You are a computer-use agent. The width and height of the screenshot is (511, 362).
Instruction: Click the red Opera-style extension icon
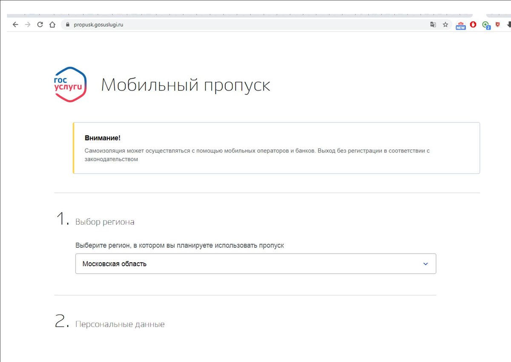pos(473,25)
